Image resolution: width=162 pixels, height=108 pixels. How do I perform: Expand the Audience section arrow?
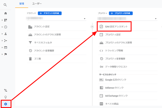coord(2,34)
